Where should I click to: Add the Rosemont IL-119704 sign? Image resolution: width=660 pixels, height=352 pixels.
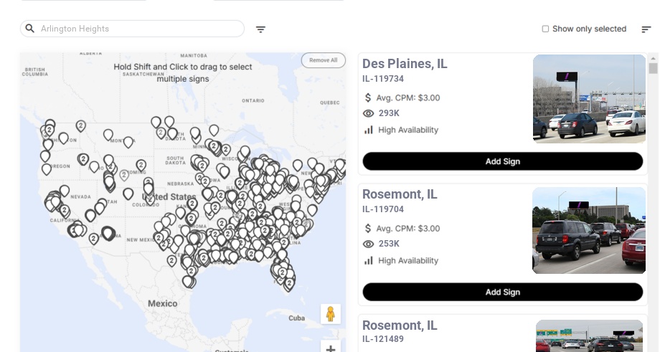click(x=502, y=292)
